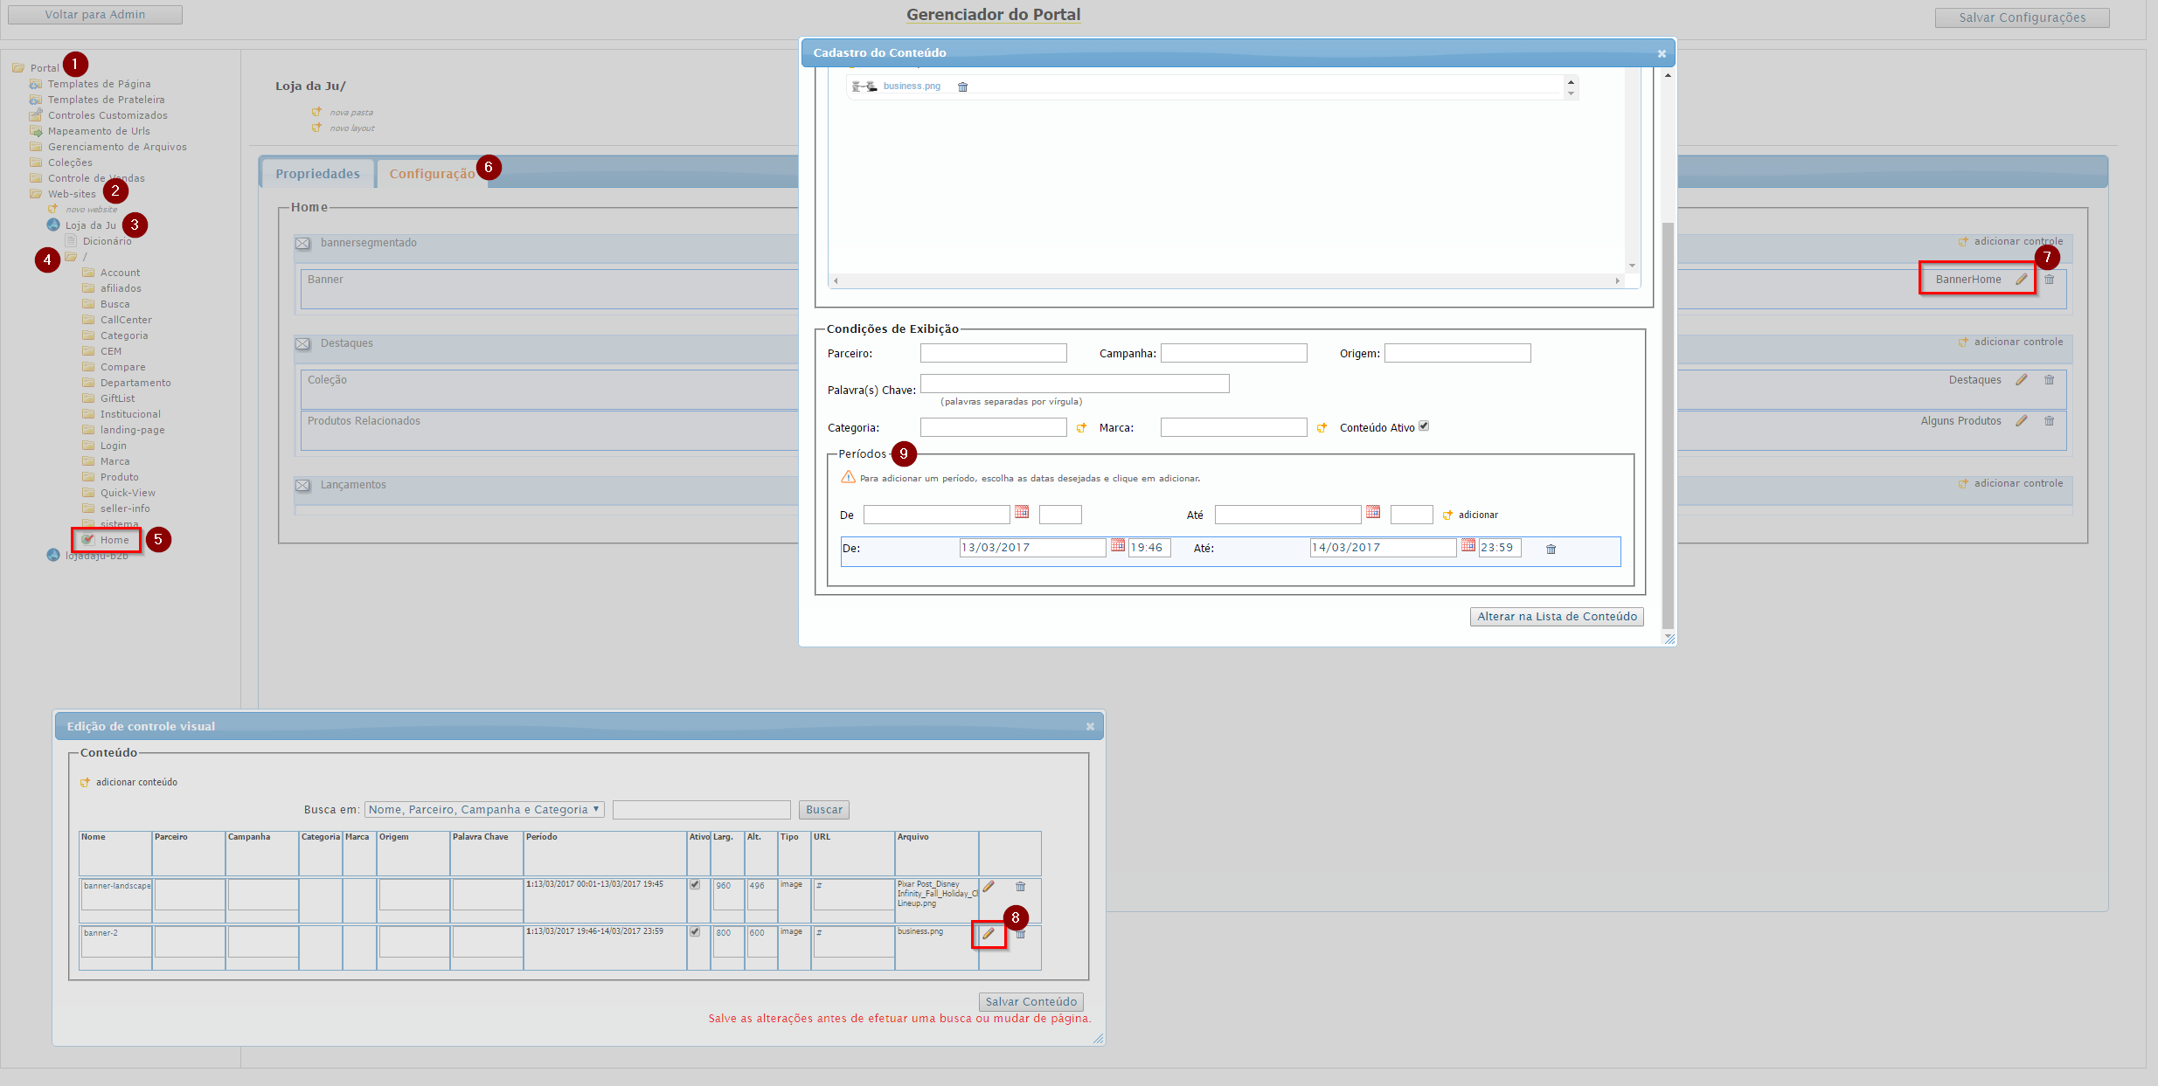Toggle the Conteúdo Ativo checkbox
The height and width of the screenshot is (1086, 2158).
(1424, 426)
